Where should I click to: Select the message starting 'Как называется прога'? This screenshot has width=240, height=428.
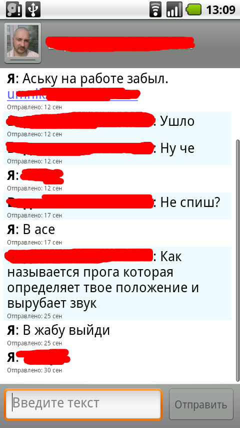click(117, 283)
